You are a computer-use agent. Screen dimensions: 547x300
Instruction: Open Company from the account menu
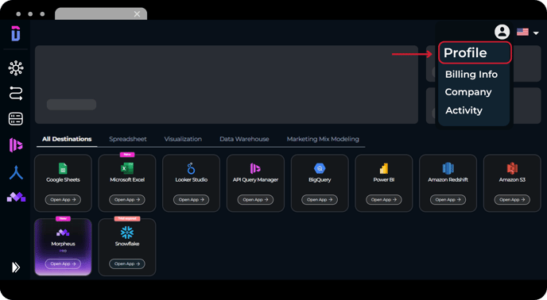pyautogui.click(x=468, y=92)
